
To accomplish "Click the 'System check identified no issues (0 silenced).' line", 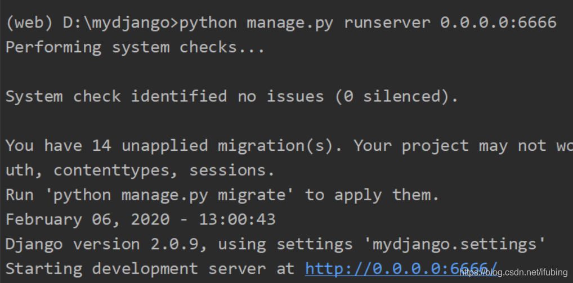I will (232, 97).
